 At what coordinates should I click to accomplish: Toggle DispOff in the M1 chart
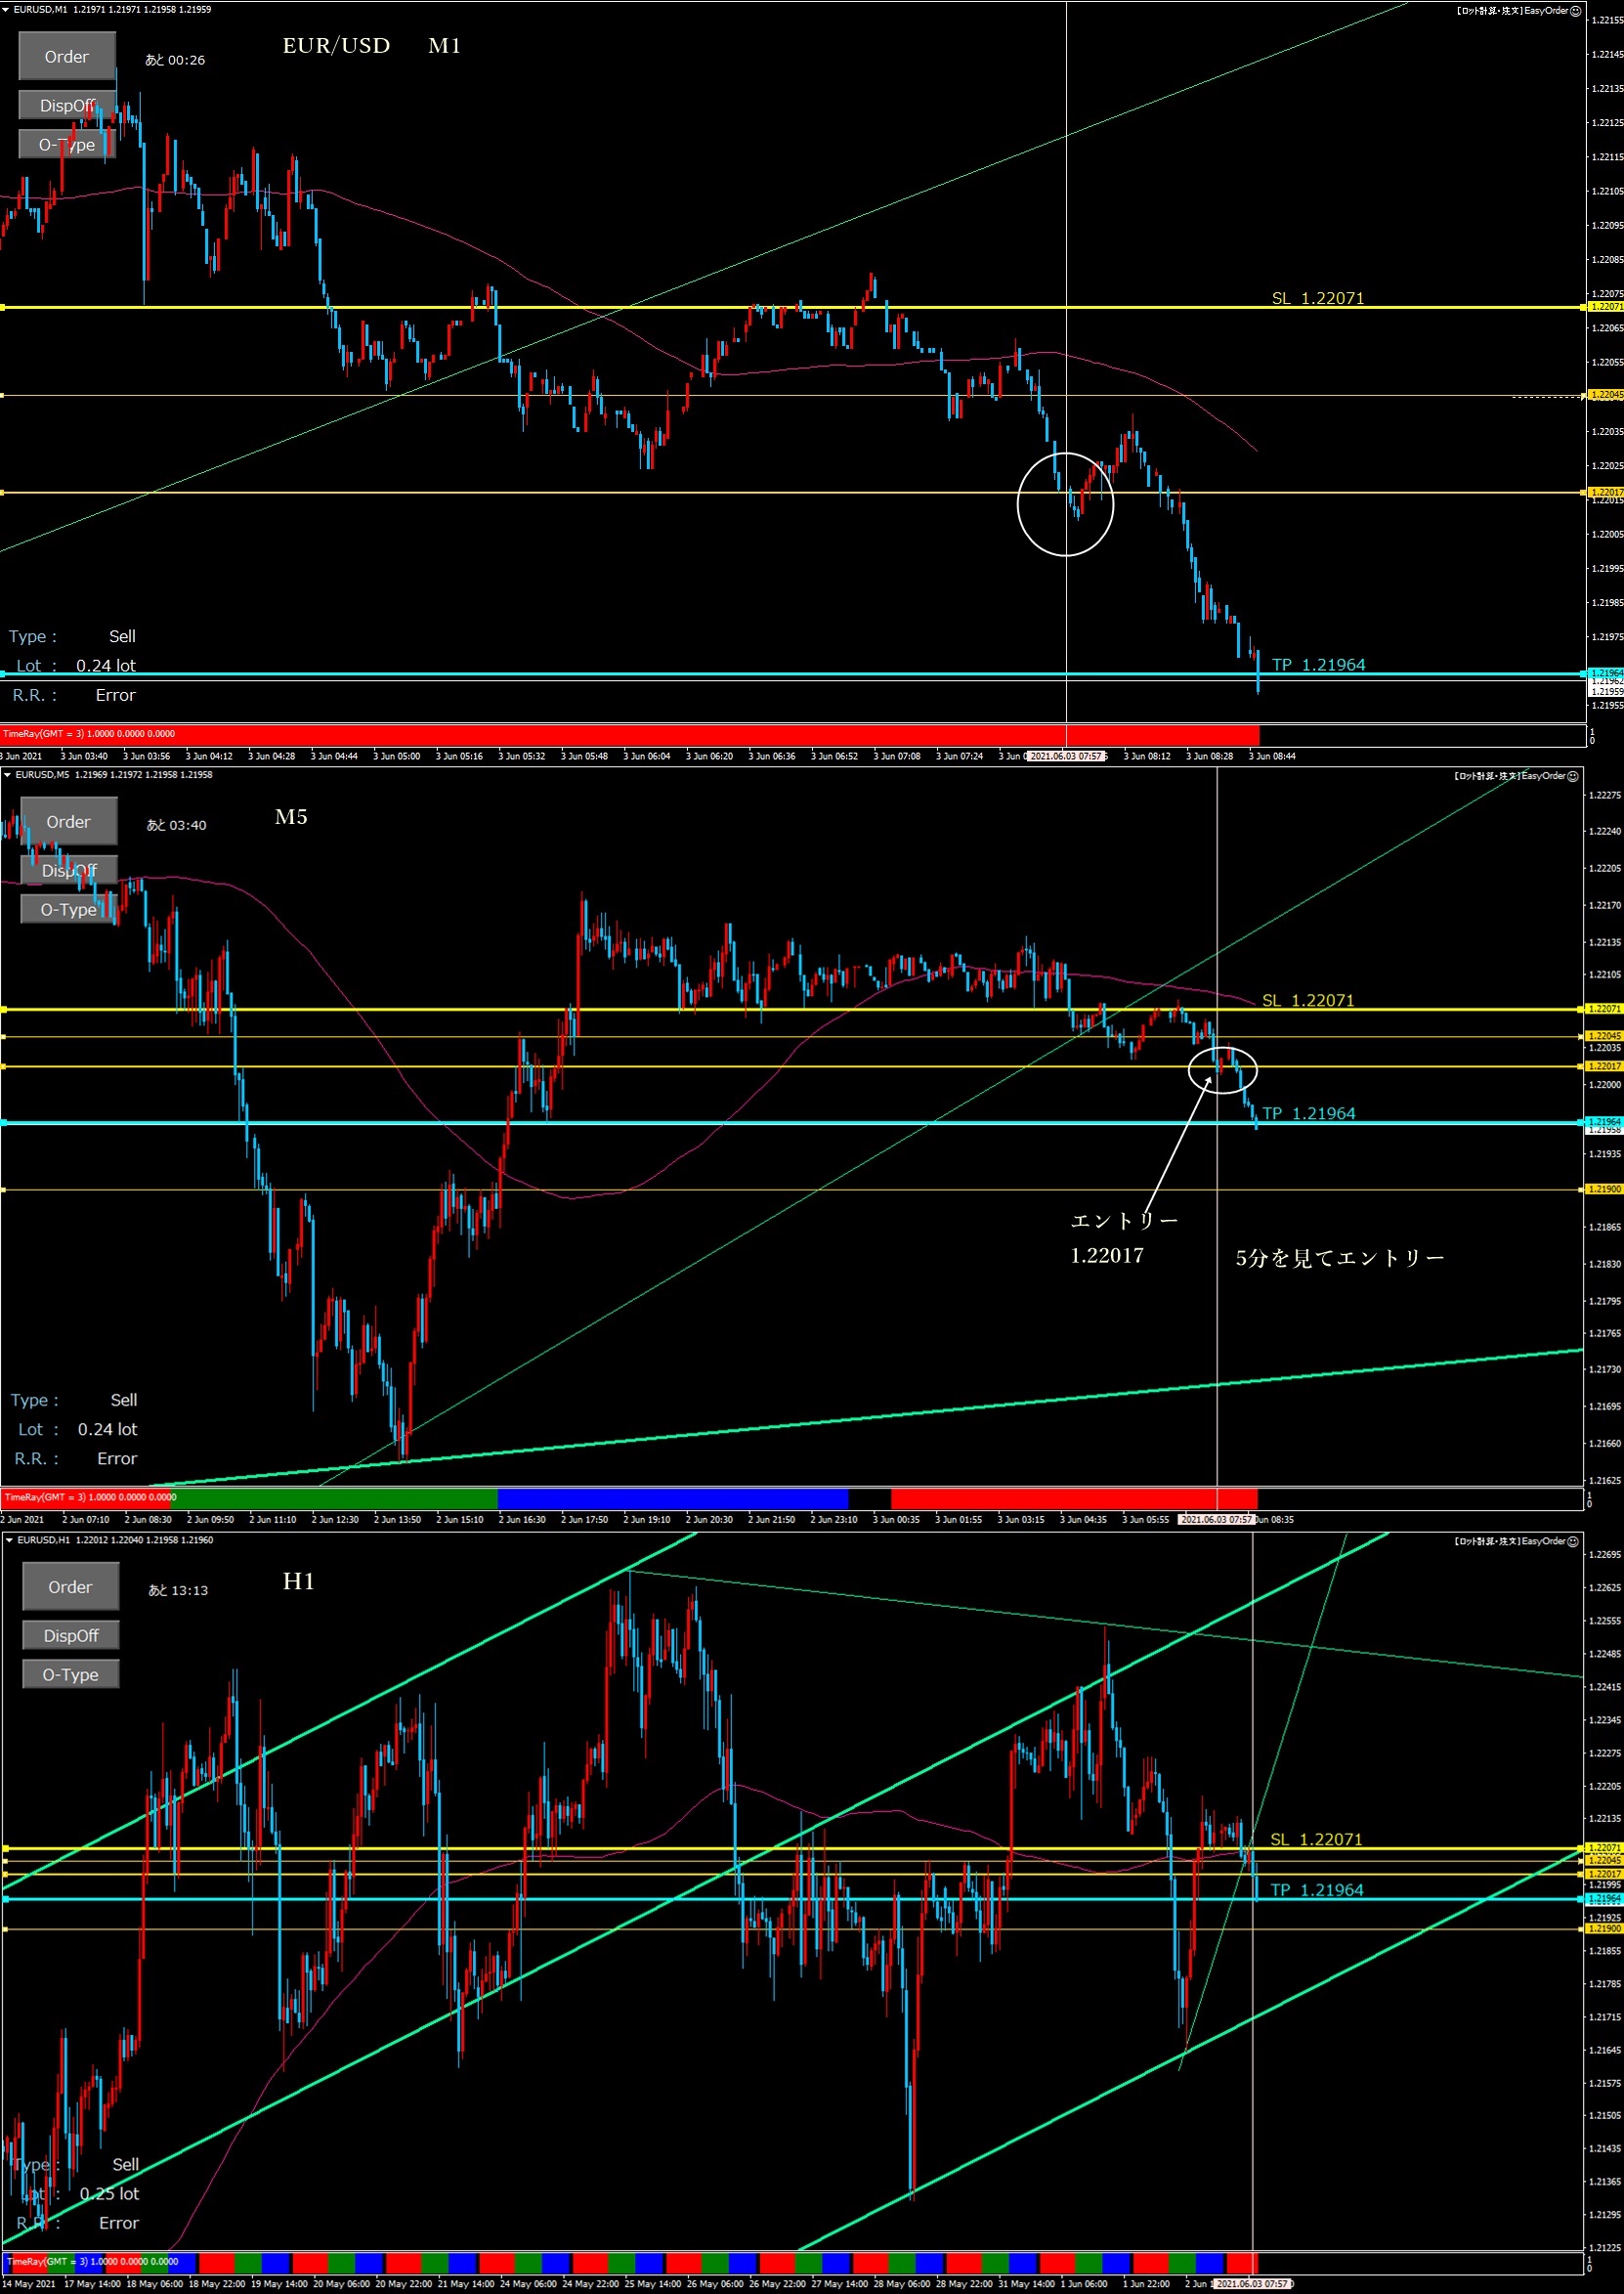coord(67,105)
